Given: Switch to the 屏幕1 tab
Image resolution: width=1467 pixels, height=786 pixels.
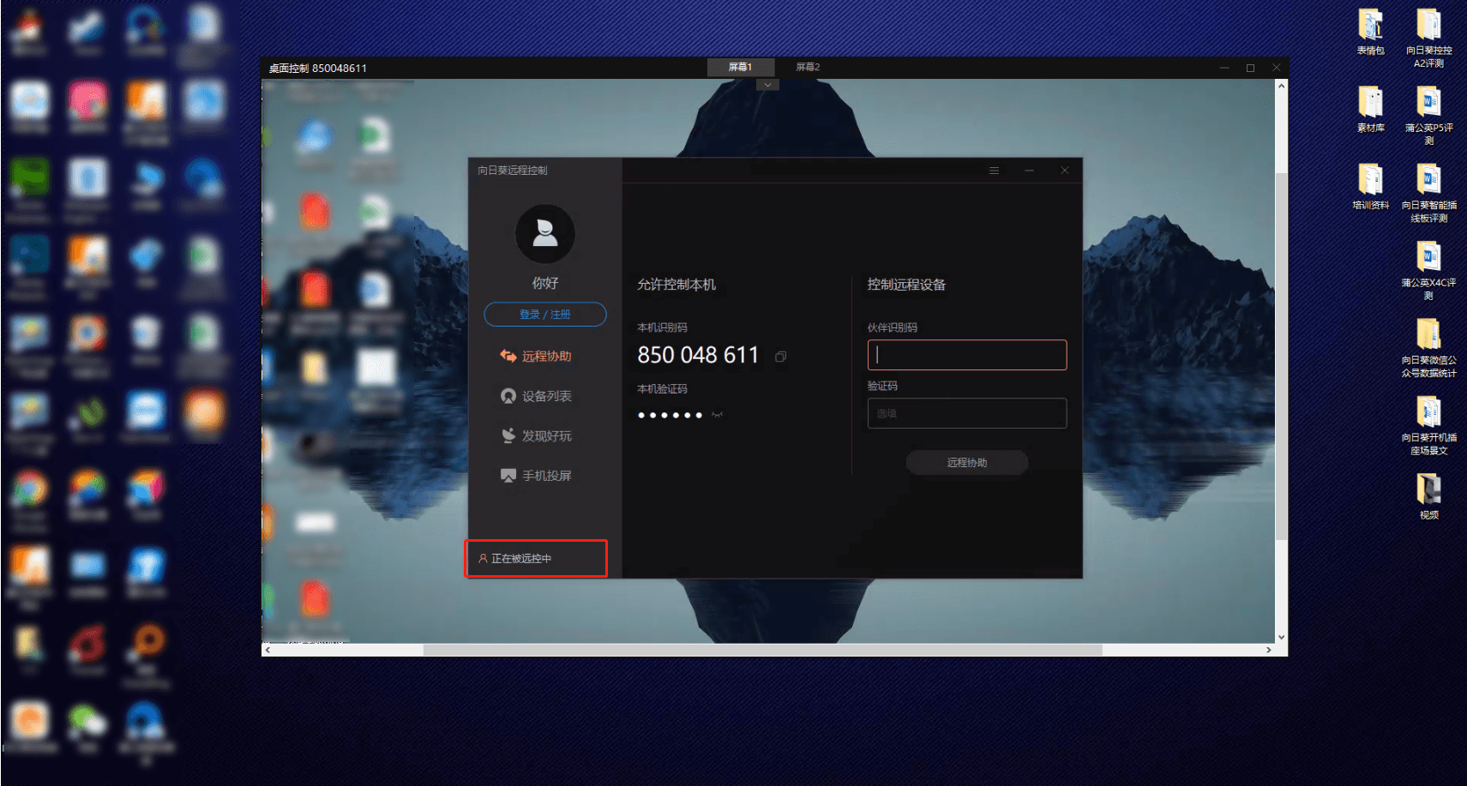Looking at the screenshot, I should 741,67.
